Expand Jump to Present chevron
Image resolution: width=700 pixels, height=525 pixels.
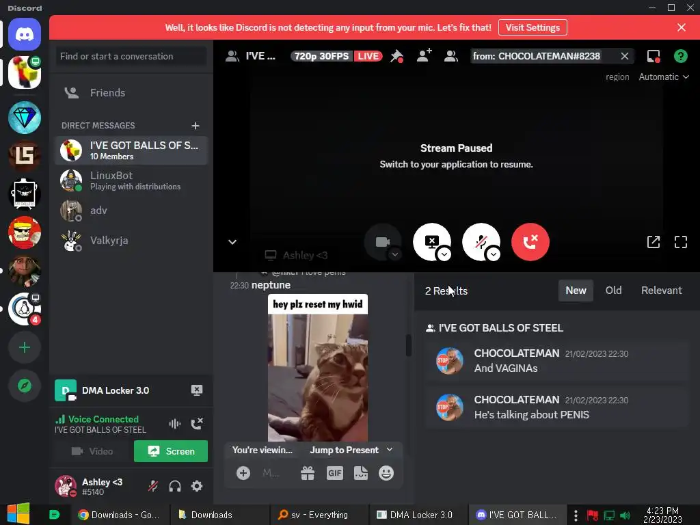click(390, 450)
